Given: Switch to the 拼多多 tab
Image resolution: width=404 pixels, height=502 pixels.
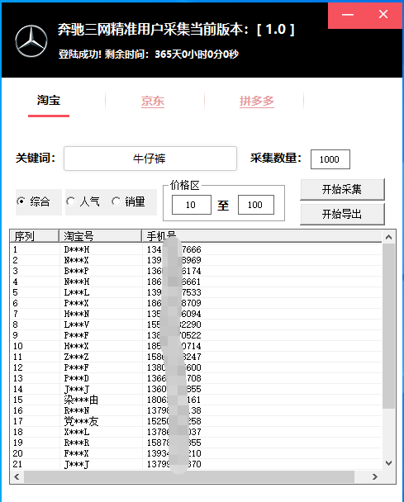Looking at the screenshot, I should pos(257,102).
